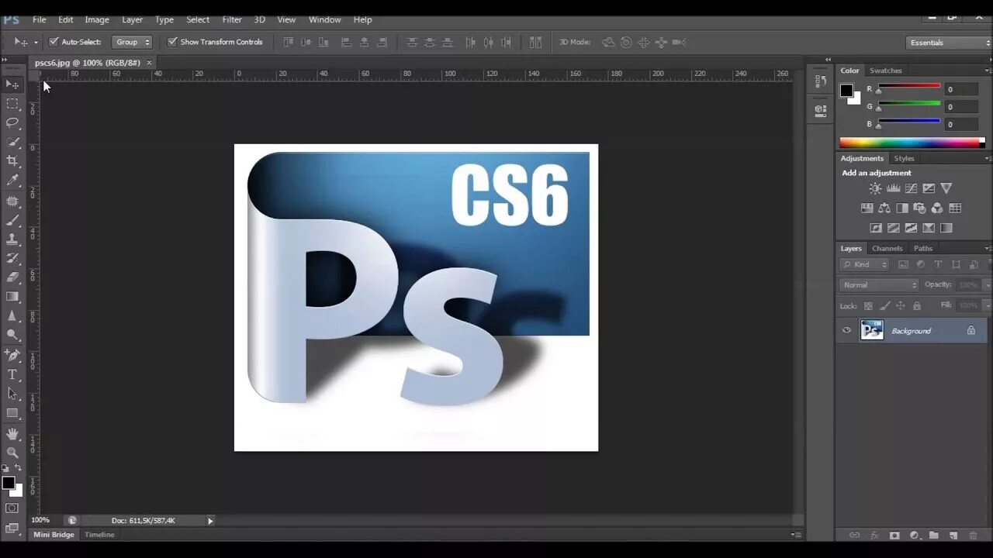
Task: Expand the status bar info arrow
Action: coord(210,521)
